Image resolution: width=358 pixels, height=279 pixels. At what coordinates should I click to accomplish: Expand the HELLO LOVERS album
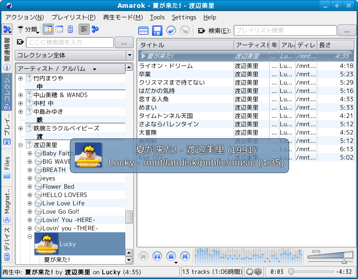tap(30, 195)
